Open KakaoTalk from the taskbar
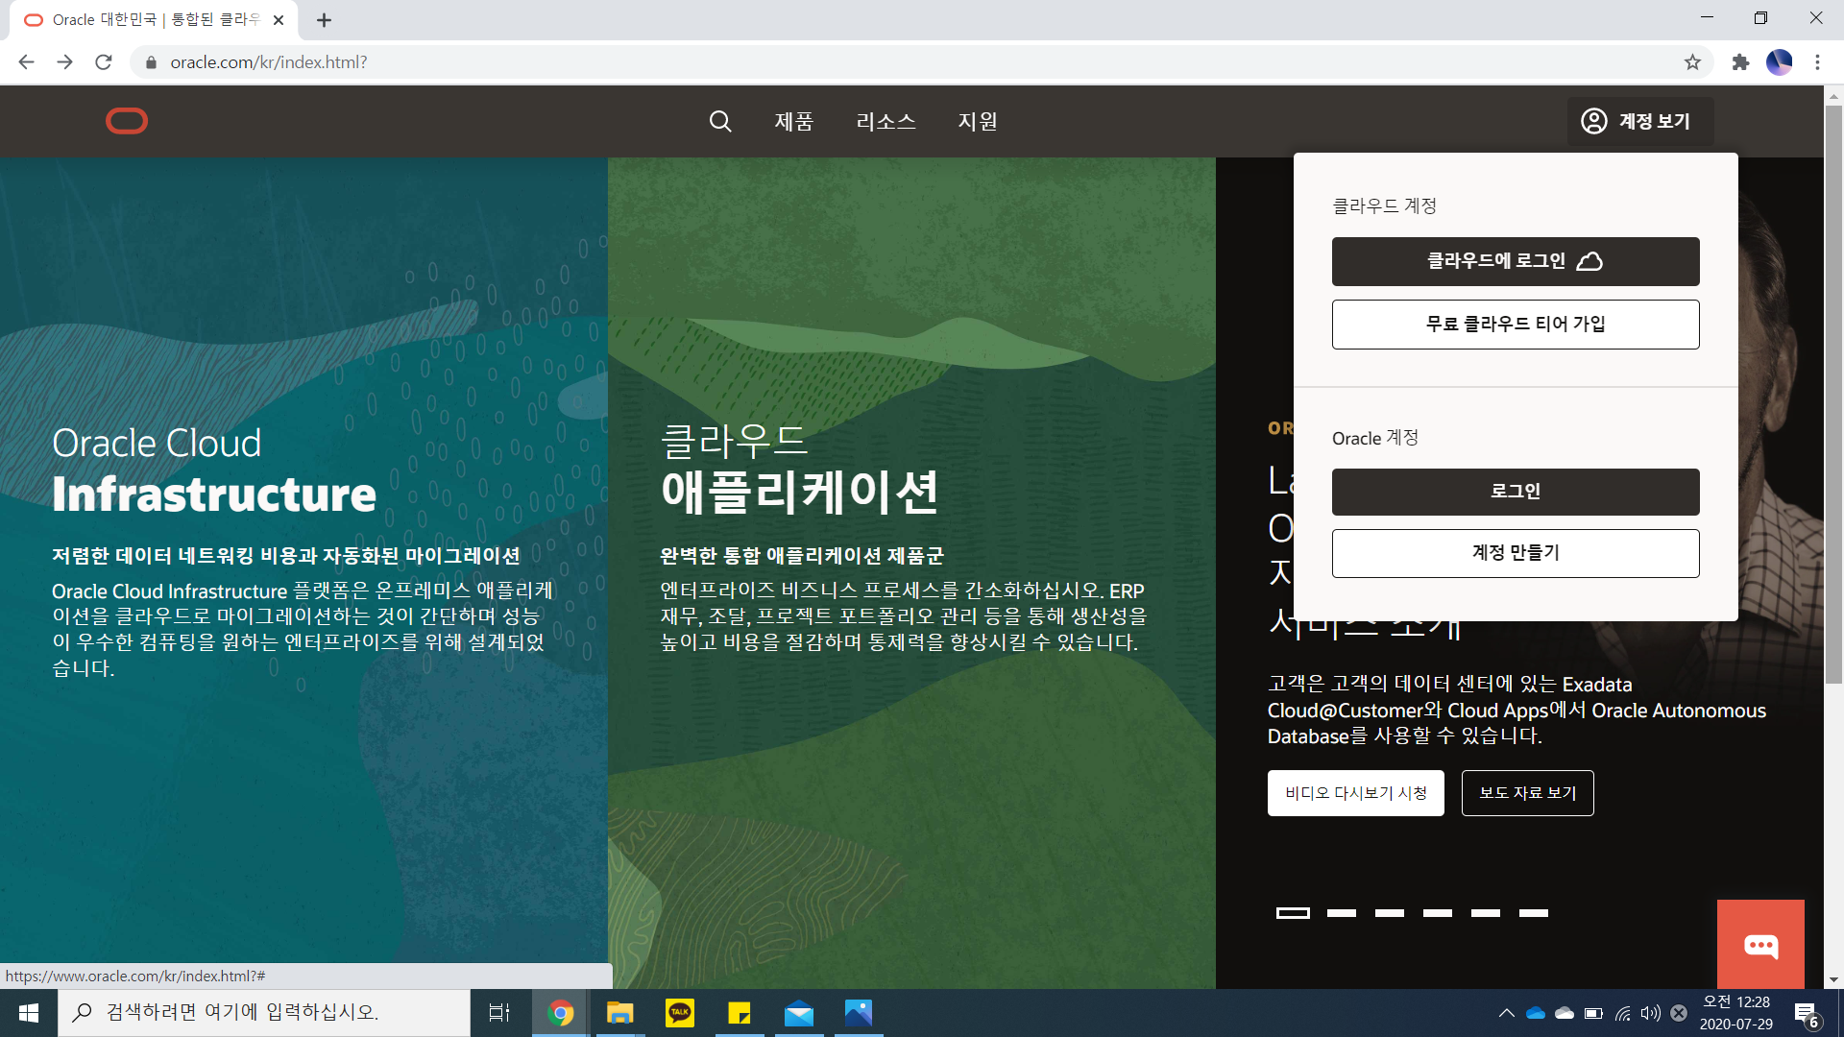The width and height of the screenshot is (1844, 1037). point(680,1013)
